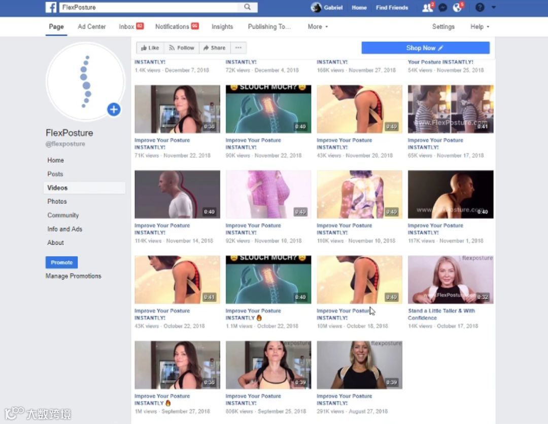This screenshot has width=548, height=424.
Task: Select Posts in the left sidebar
Action: click(x=55, y=174)
